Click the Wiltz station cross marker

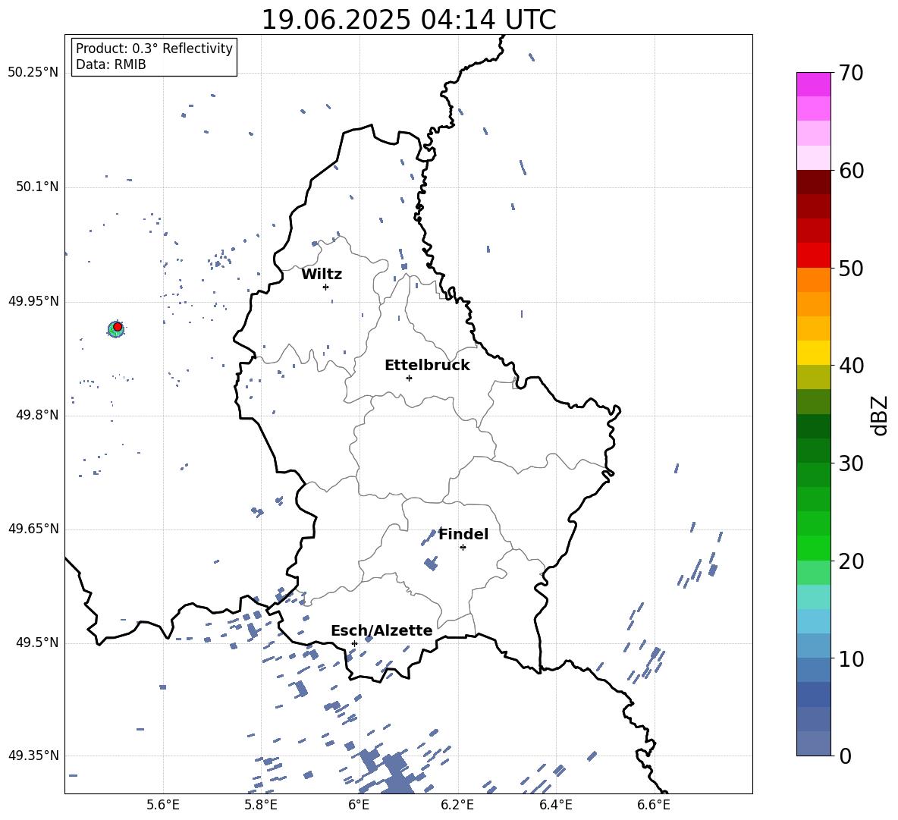(x=325, y=287)
